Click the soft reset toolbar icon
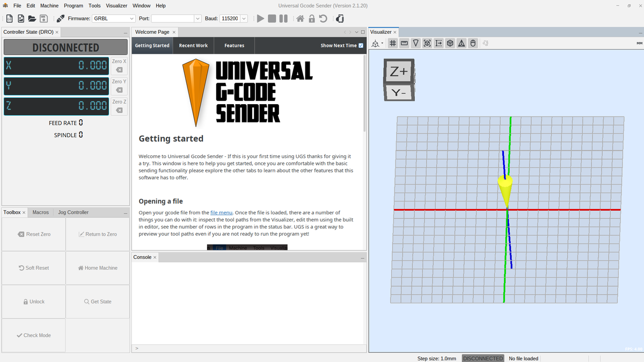Viewport: 644px width, 362px height. [x=323, y=18]
